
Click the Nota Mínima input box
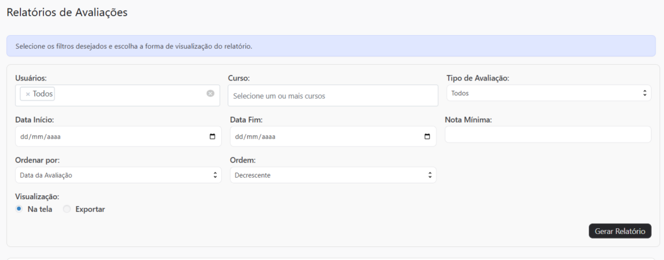tap(548, 135)
